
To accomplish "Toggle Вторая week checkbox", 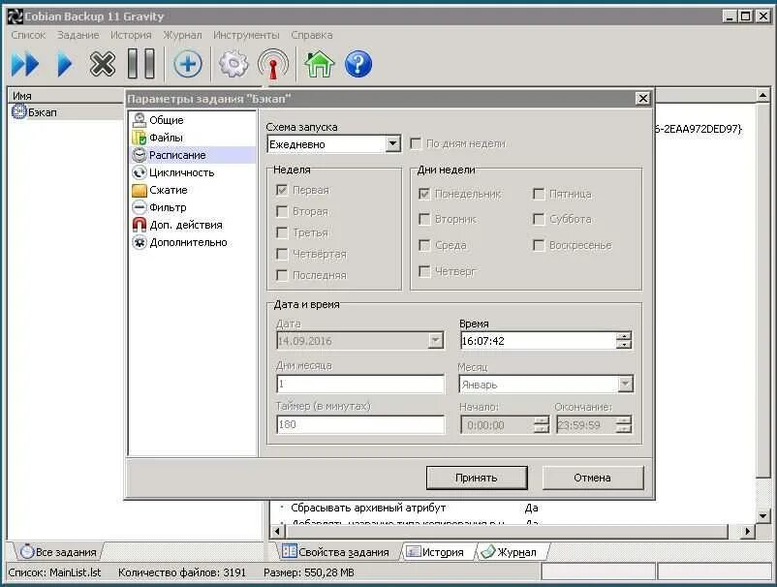I will [282, 211].
